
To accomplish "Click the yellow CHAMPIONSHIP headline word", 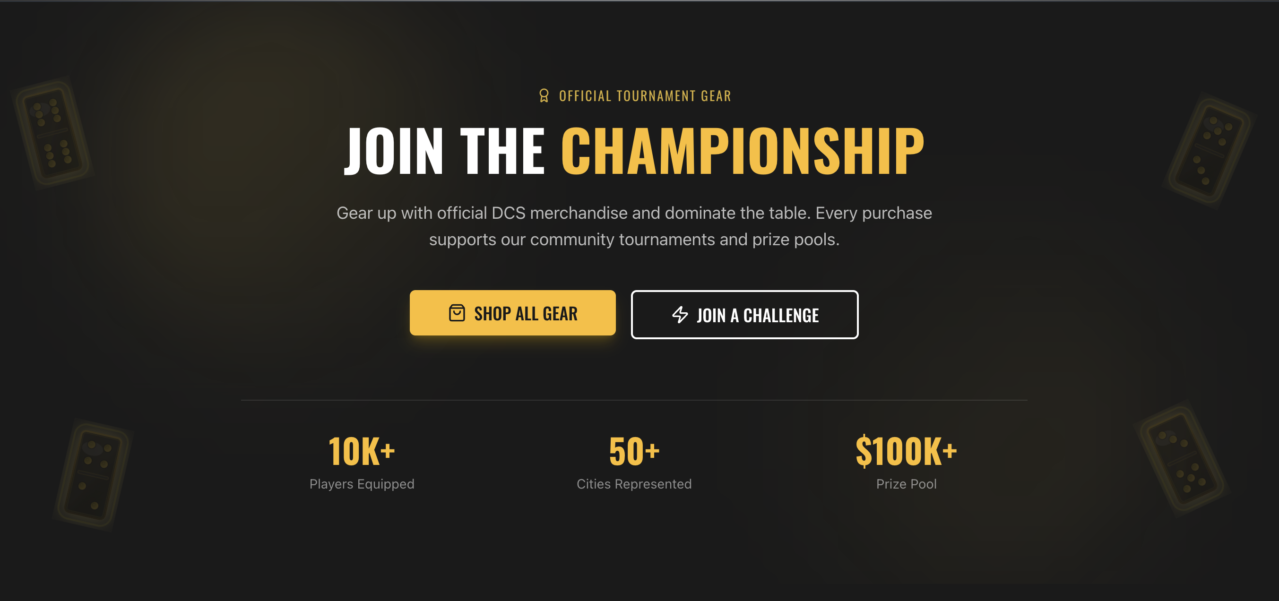I will 742,151.
